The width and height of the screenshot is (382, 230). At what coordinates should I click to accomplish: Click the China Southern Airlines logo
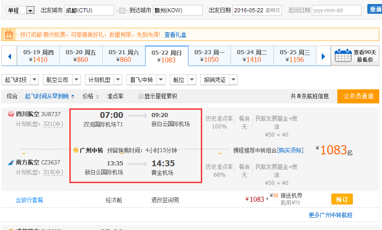click(x=11, y=162)
